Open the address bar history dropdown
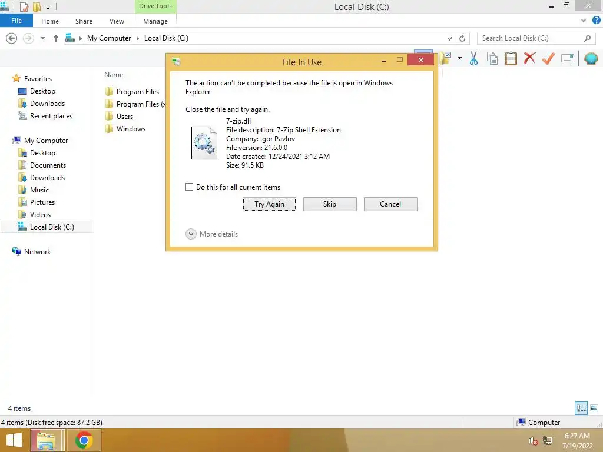Image resolution: width=603 pixels, height=452 pixels. pyautogui.click(x=449, y=38)
